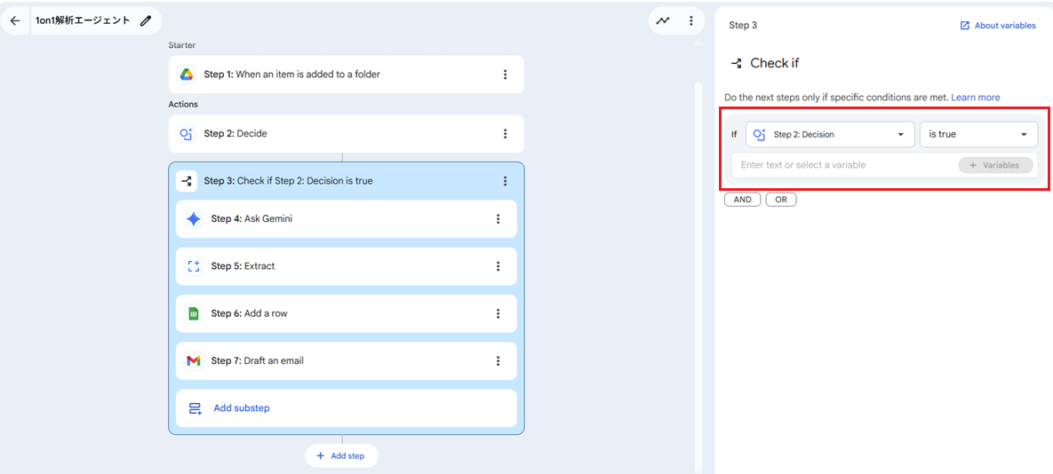Open the activity chart icon
The height and width of the screenshot is (474, 1053).
click(663, 20)
